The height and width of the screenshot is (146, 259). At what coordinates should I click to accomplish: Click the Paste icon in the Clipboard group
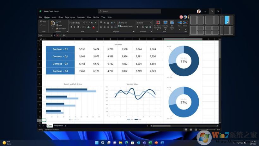[52, 23]
